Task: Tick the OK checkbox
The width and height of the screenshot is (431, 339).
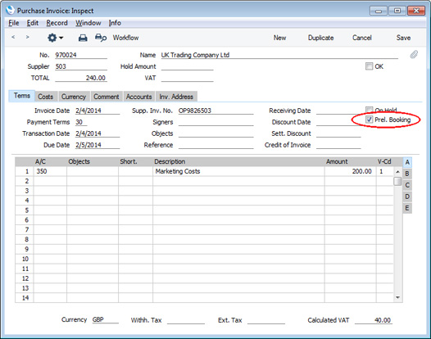Action: point(369,66)
